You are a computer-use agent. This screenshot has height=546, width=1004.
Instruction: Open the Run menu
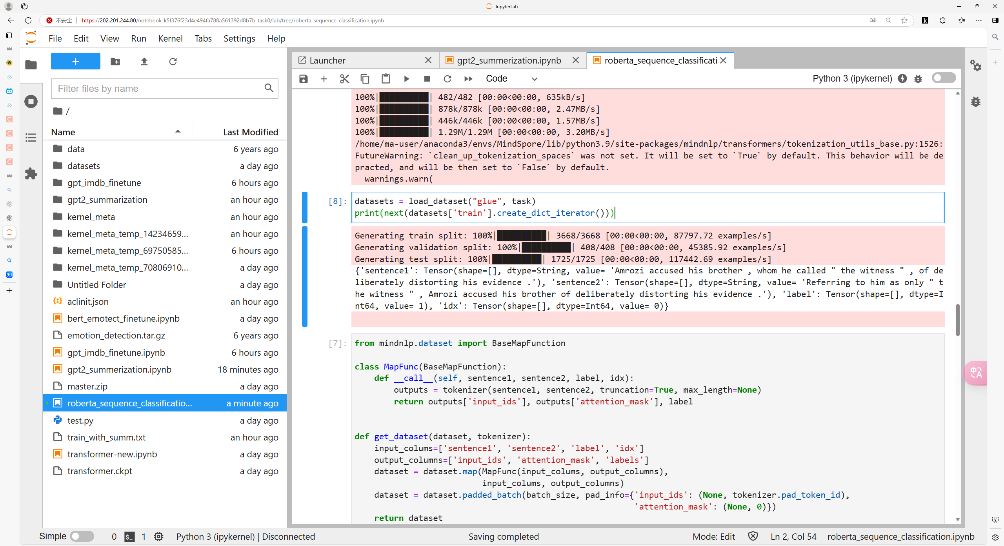pos(138,38)
